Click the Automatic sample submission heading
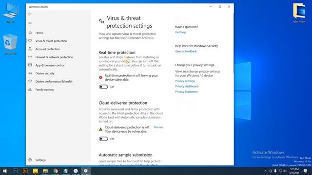This screenshot has height=175, width=312. click(126, 155)
